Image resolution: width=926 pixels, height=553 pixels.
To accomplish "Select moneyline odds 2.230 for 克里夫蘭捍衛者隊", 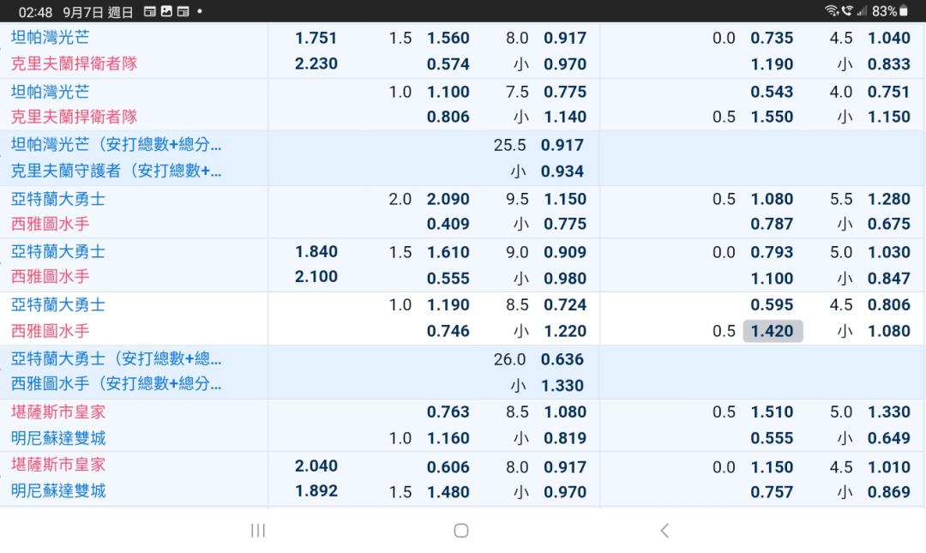I will point(316,63).
